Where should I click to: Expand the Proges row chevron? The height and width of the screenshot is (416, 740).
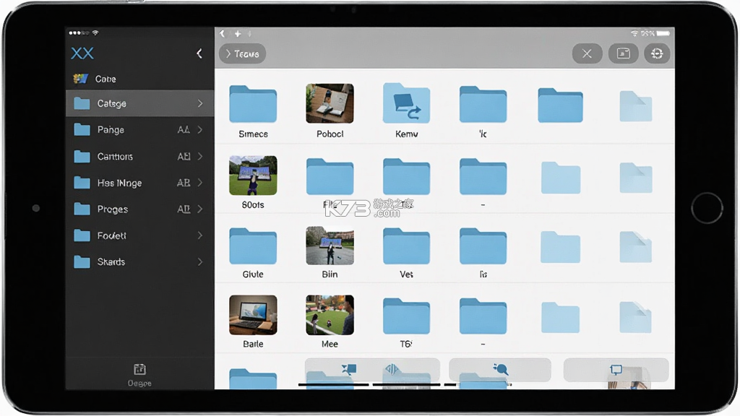200,209
